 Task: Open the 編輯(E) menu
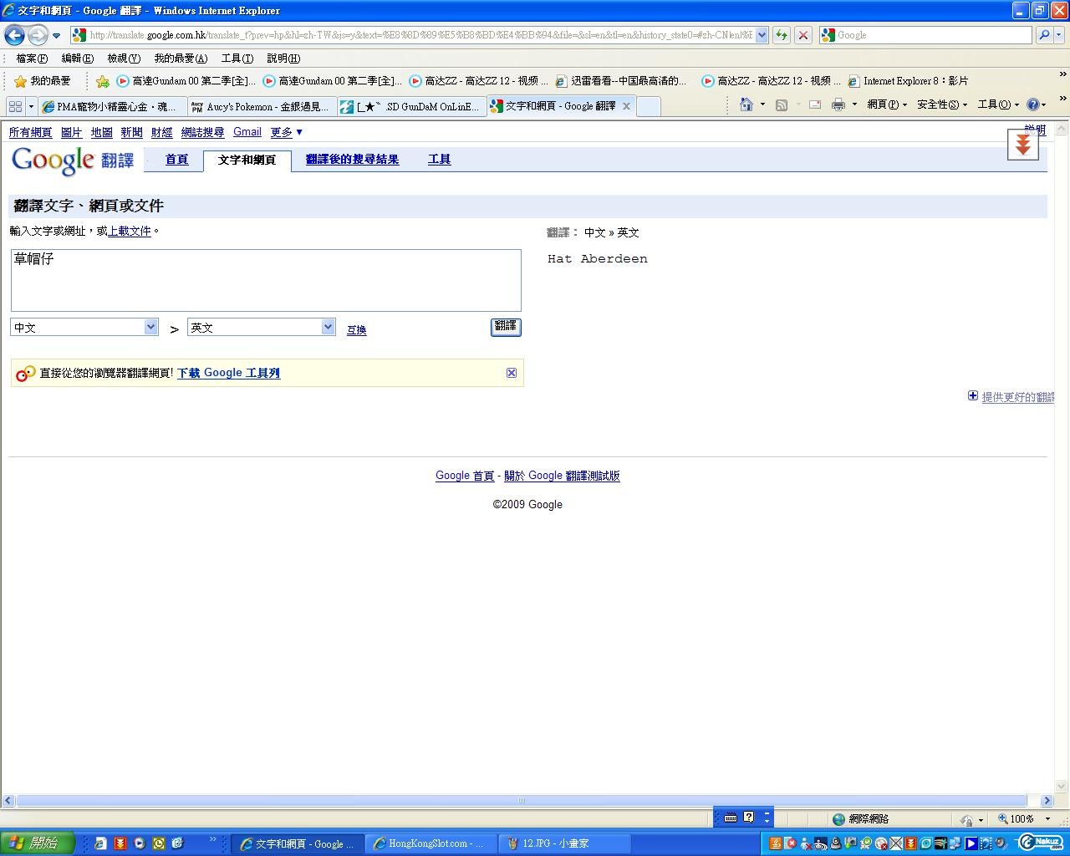pyautogui.click(x=77, y=59)
